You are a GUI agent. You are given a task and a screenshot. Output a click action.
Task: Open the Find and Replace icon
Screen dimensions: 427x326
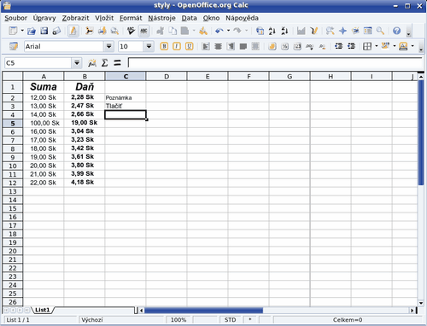tap(330, 31)
